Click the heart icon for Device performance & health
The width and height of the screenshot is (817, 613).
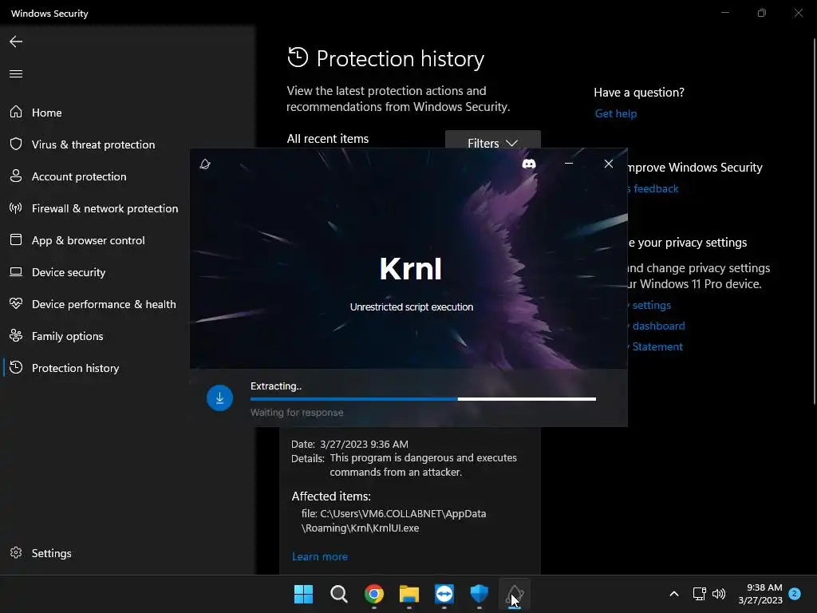pyautogui.click(x=16, y=303)
